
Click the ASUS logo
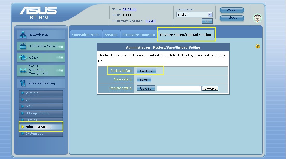38,11
